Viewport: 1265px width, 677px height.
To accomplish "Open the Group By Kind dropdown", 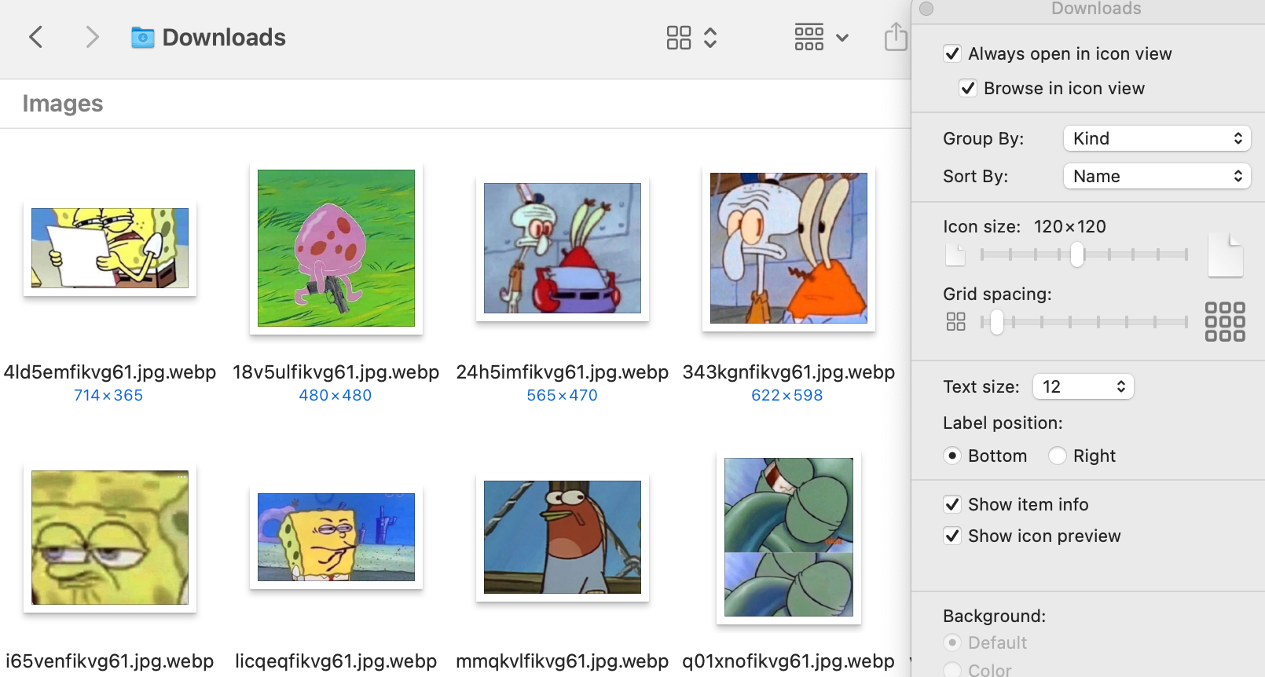I will pyautogui.click(x=1157, y=138).
